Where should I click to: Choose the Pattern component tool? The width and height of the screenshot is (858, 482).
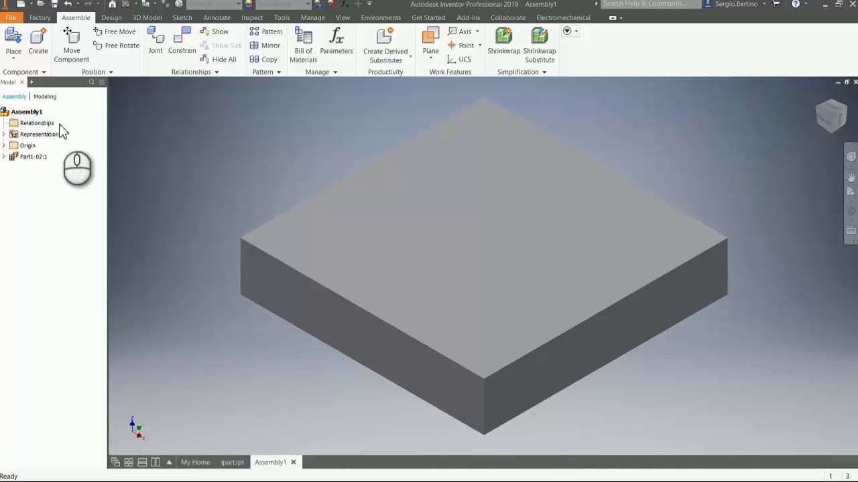(x=266, y=31)
